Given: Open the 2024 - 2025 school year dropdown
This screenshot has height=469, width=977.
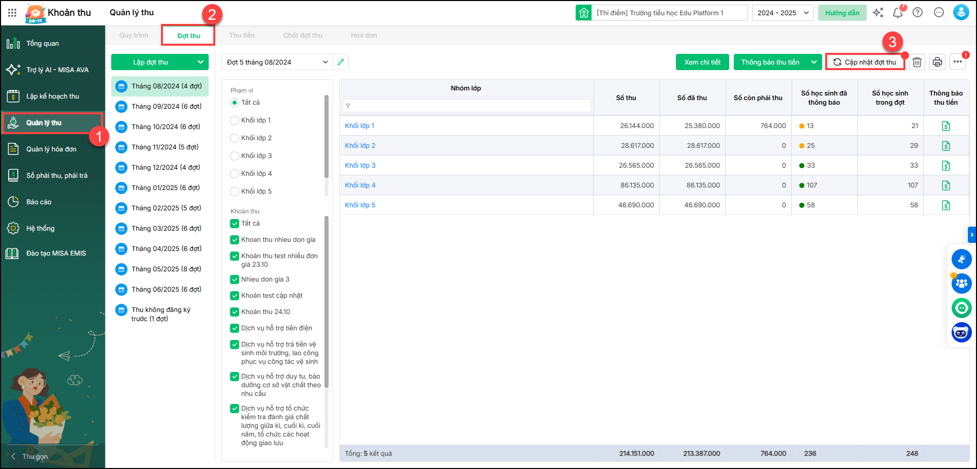Looking at the screenshot, I should (783, 13).
